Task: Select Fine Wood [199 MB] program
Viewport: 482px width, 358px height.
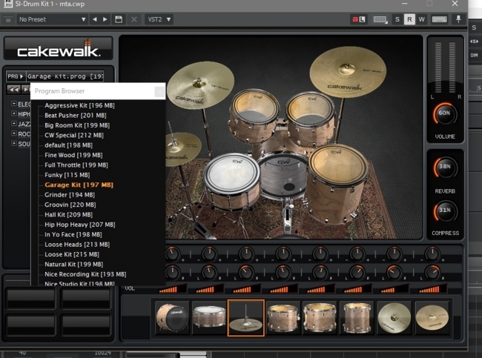Action: 73,155
